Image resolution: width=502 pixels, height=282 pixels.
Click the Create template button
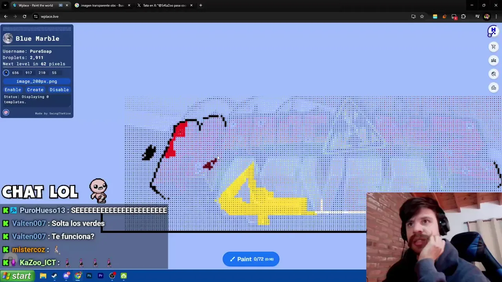coord(35,90)
